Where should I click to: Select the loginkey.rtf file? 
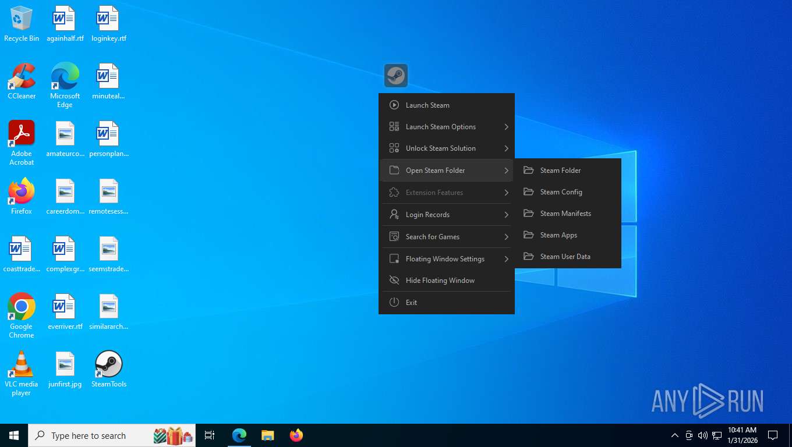[109, 24]
